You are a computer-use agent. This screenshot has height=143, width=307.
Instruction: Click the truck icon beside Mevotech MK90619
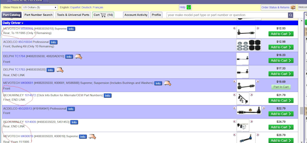click(x=92, y=137)
